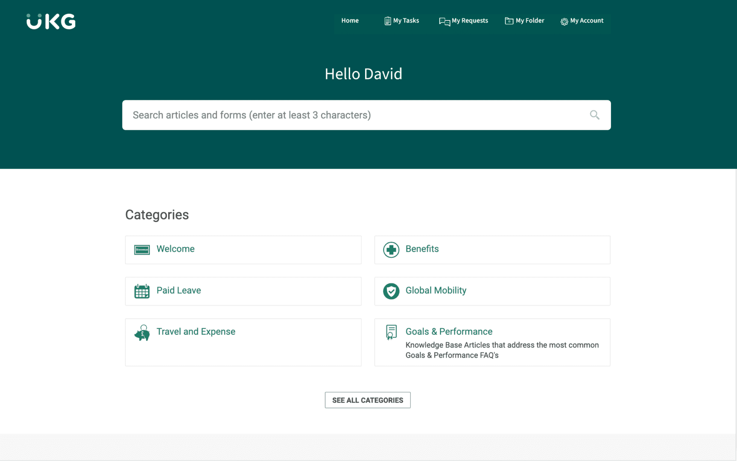Viewport: 737px width, 461px height.
Task: Open the Travel and Expense link
Action: (x=196, y=332)
